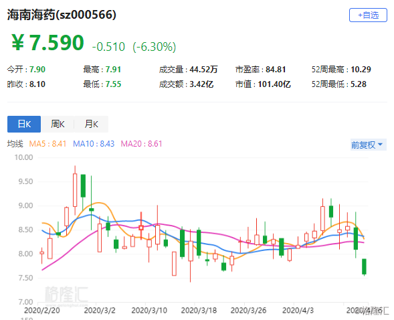Click the MA5 : 8.41 legend
The height and width of the screenshot is (320, 394).
pos(47,144)
